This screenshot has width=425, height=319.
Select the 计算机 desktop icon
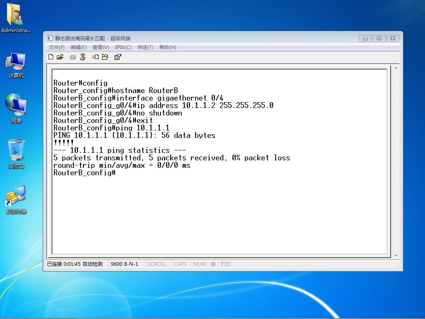(16, 65)
